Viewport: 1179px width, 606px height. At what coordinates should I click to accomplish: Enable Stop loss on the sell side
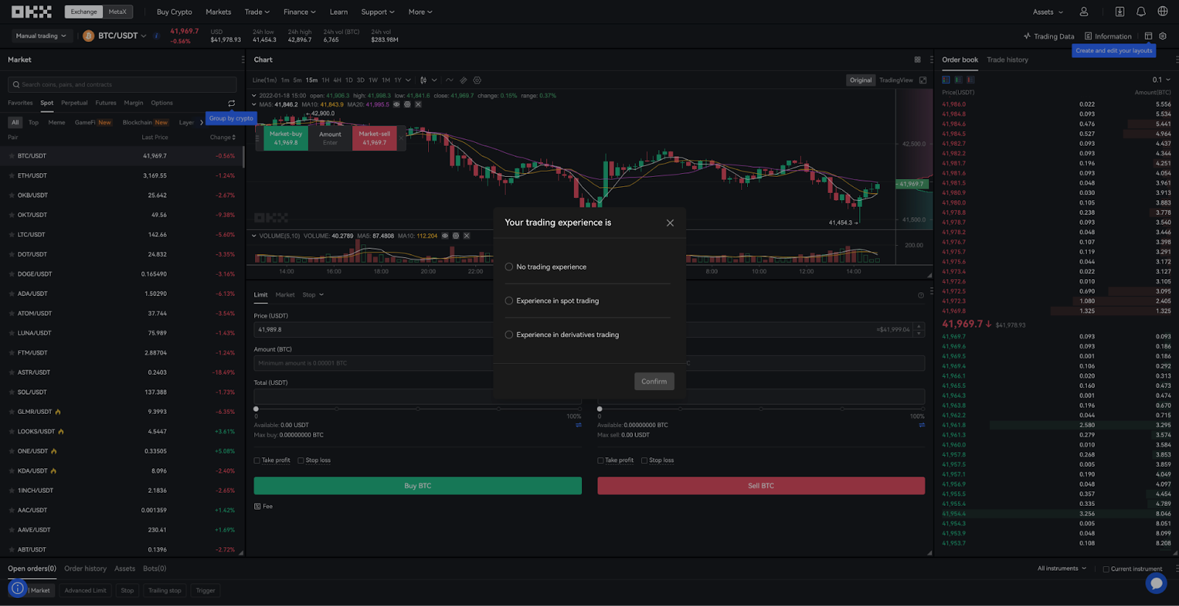pos(645,461)
